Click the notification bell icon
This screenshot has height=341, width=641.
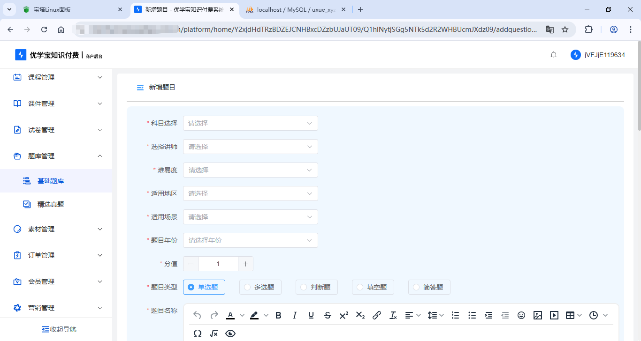pyautogui.click(x=554, y=55)
